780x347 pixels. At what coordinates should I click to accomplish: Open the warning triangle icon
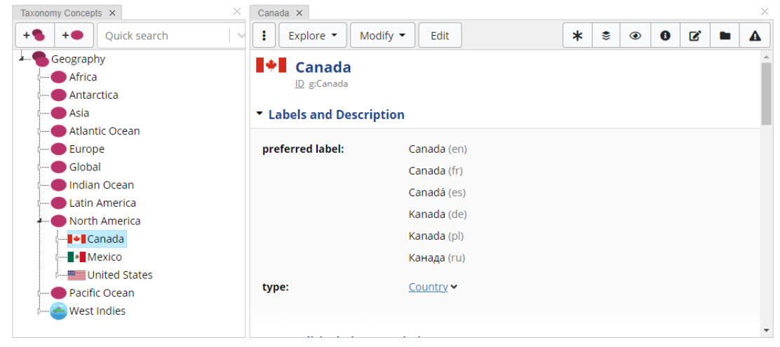click(x=755, y=36)
